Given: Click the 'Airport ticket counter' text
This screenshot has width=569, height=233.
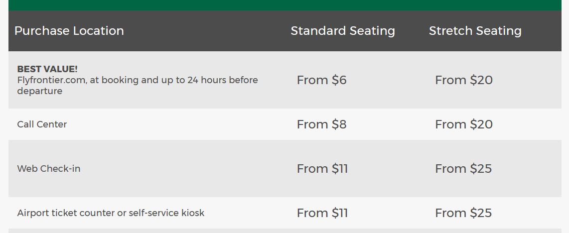Looking at the screenshot, I should (65, 213).
